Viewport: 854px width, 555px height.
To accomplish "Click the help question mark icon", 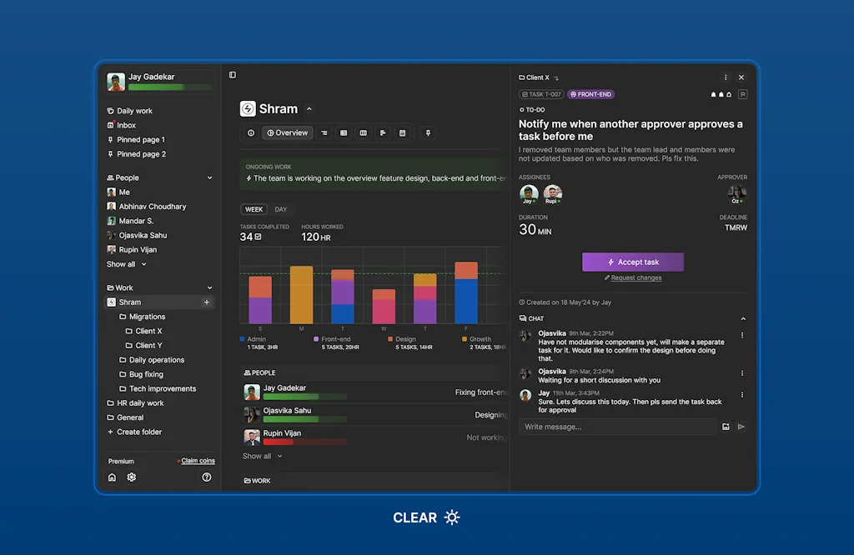I will 207,477.
